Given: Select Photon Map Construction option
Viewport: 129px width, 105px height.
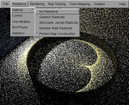Looking at the screenshot, I should [57, 34].
